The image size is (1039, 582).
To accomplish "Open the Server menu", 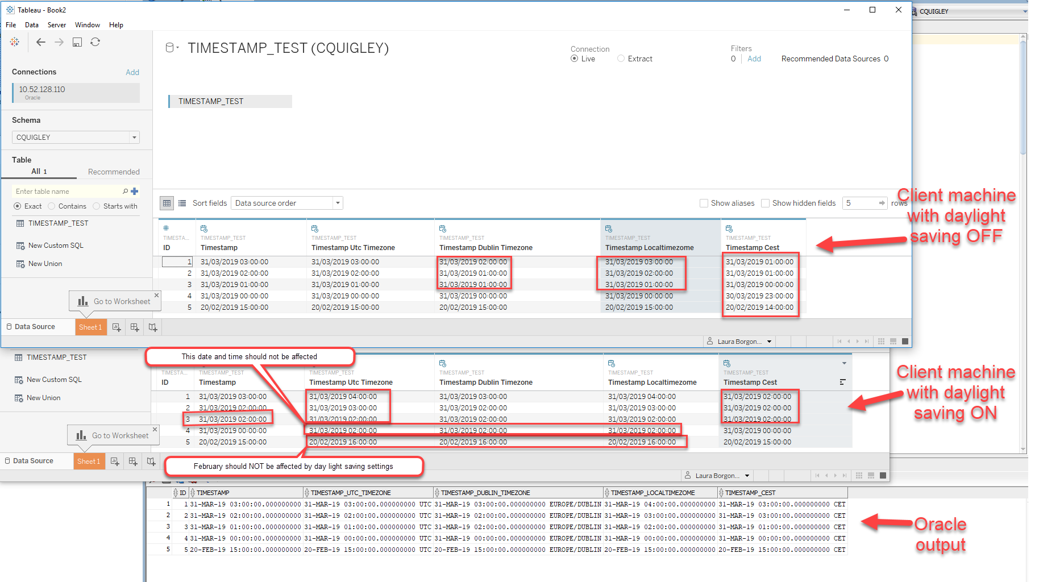I will click(57, 25).
